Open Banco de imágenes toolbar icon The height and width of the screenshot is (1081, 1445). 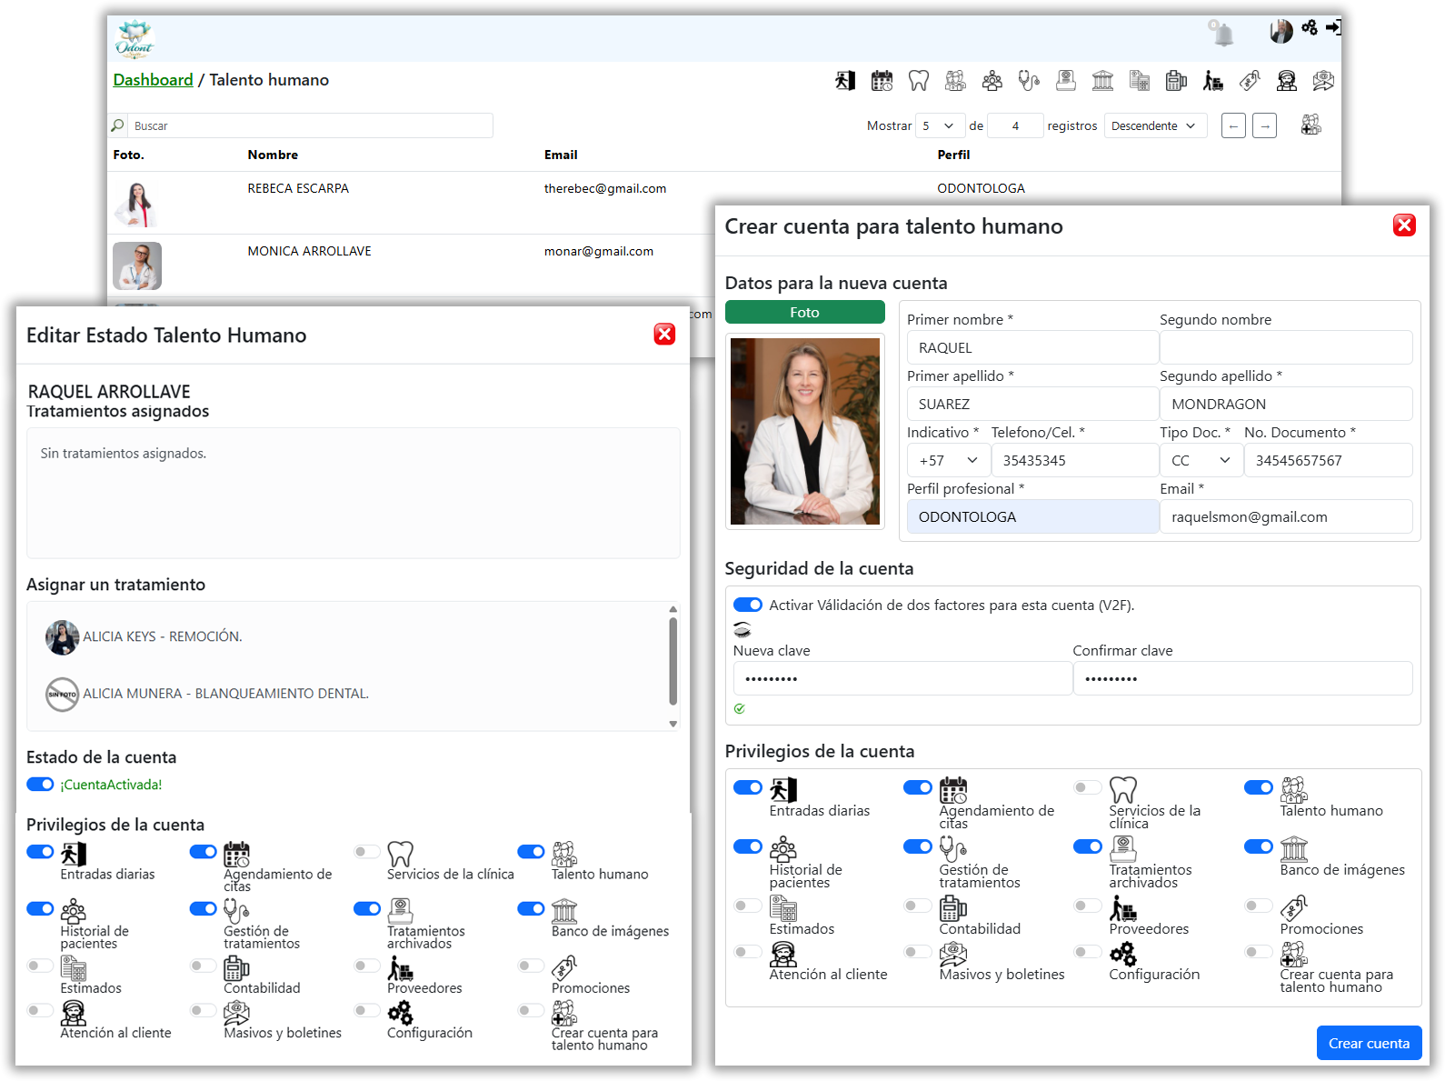[x=1102, y=81]
